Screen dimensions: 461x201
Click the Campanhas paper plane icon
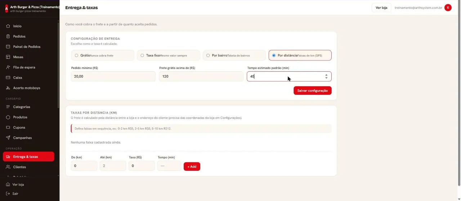8,138
